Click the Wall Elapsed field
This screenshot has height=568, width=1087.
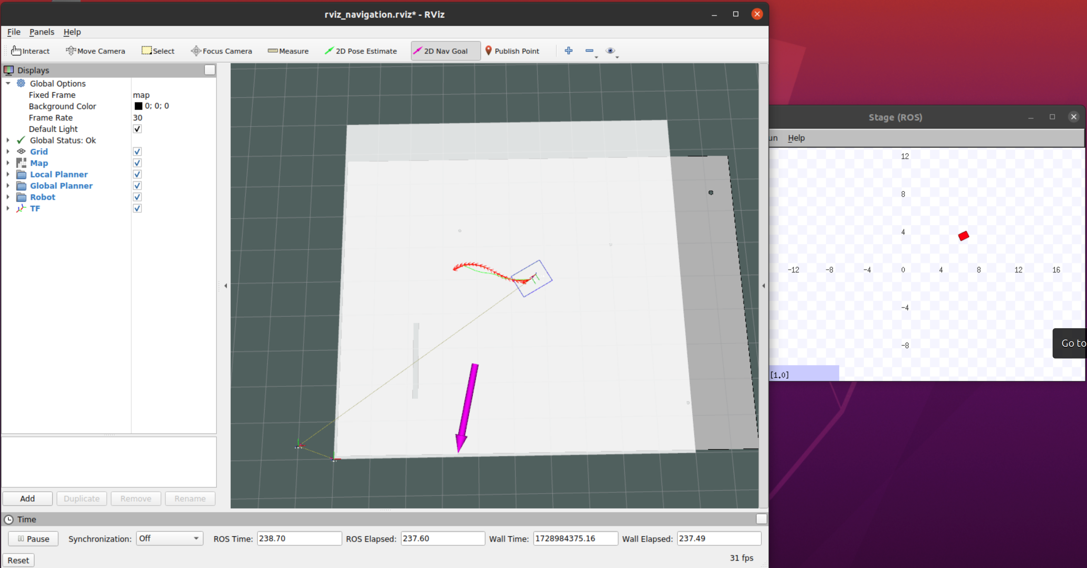tap(719, 538)
